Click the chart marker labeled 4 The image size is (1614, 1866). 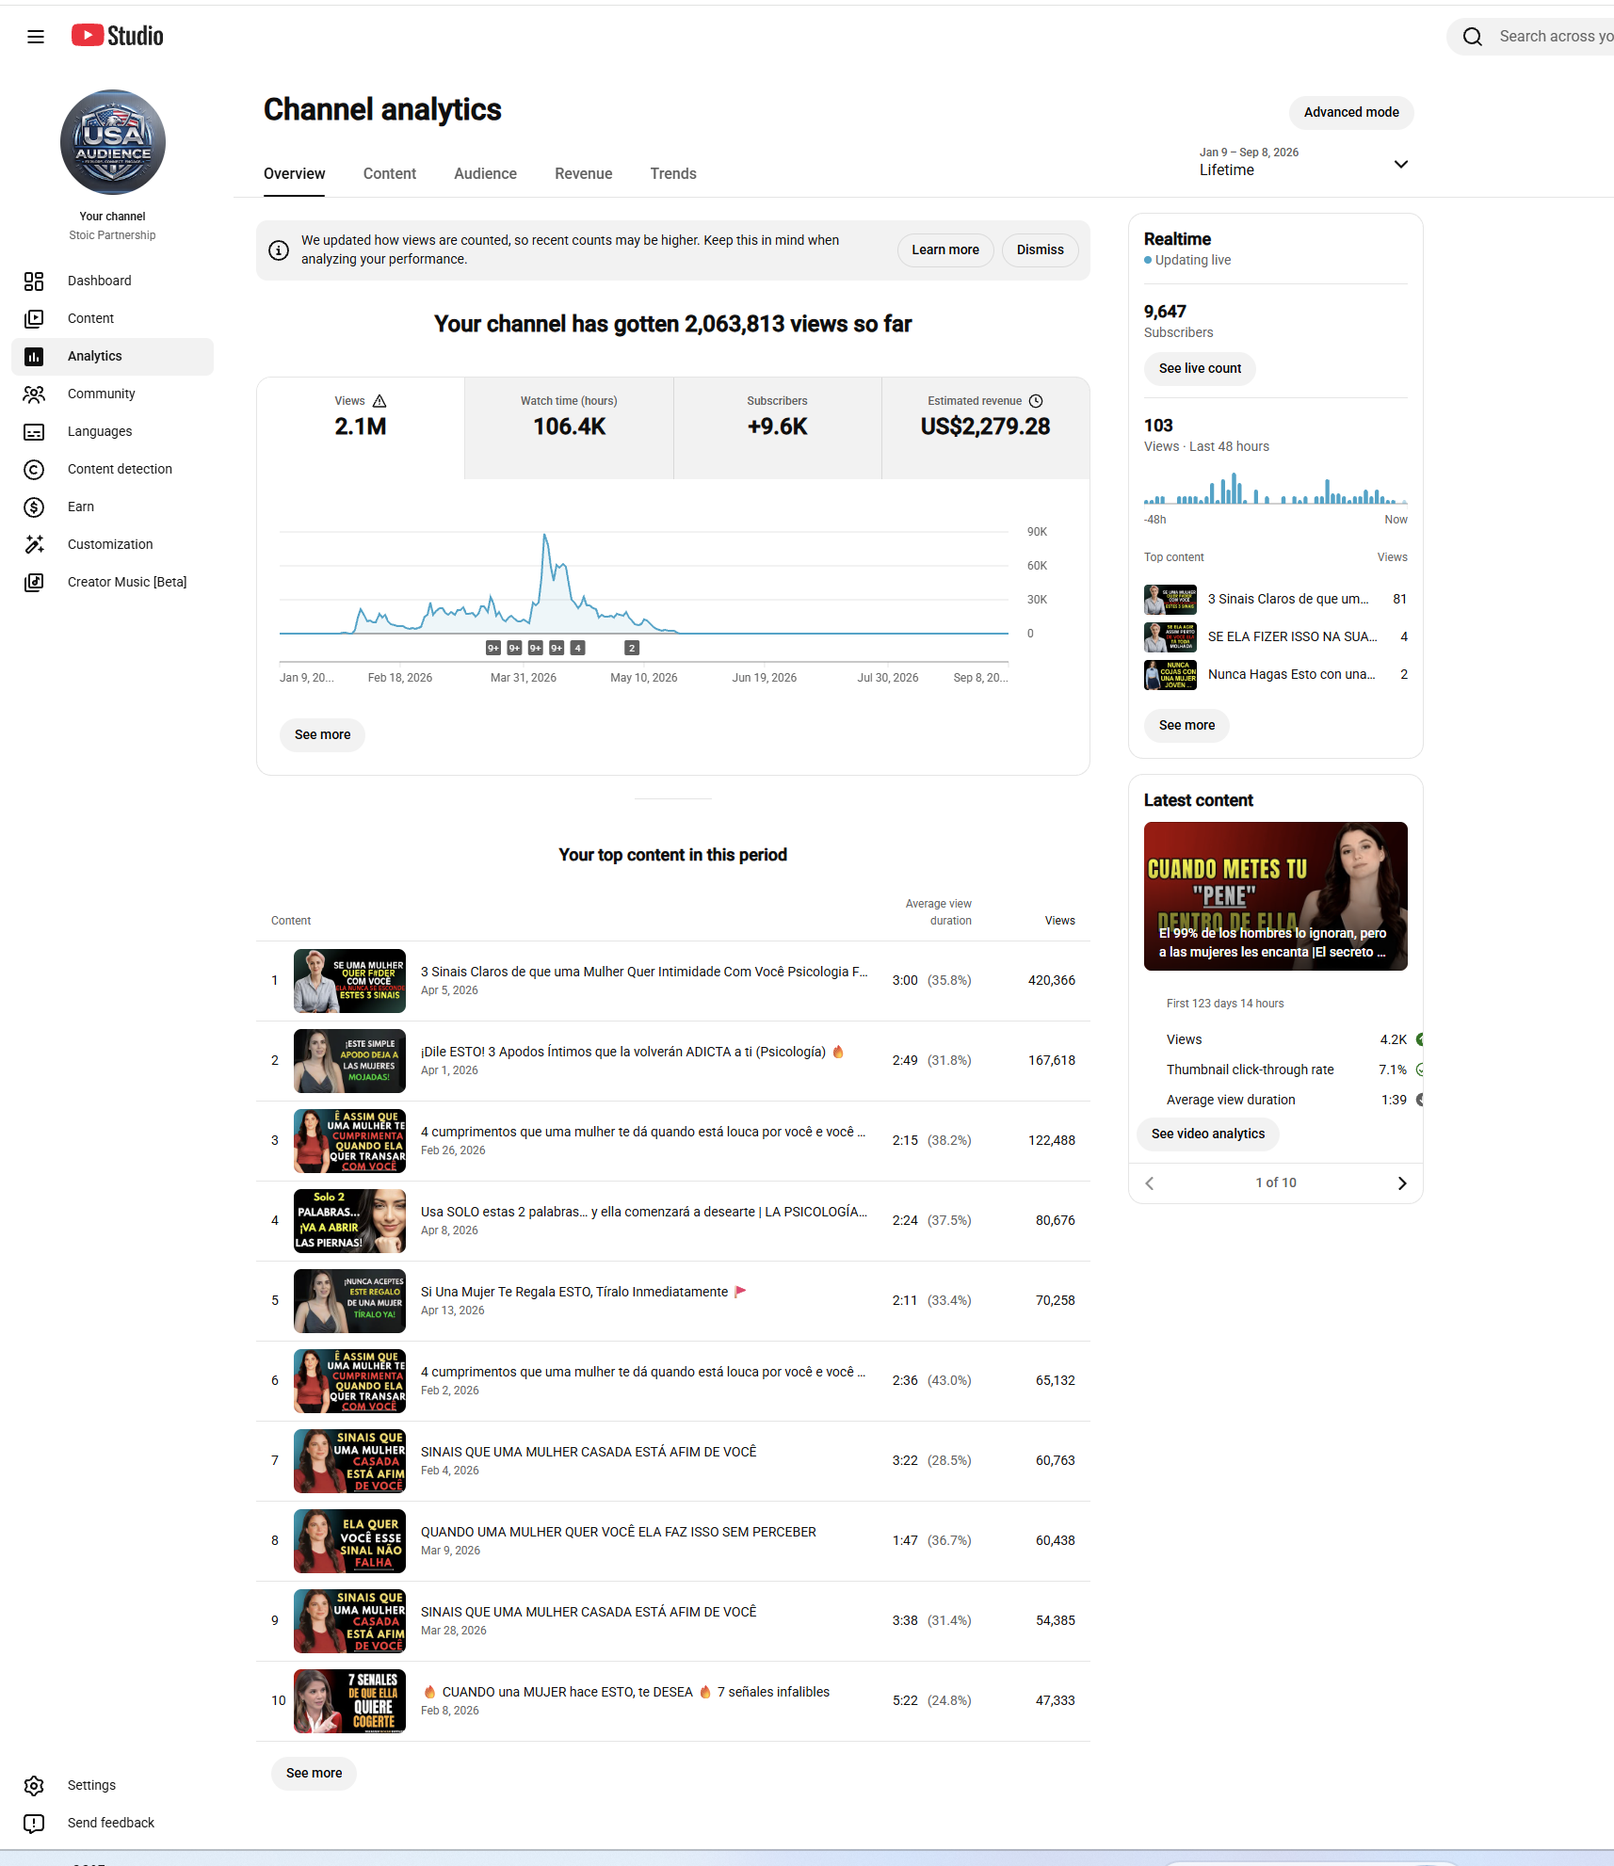tap(578, 648)
